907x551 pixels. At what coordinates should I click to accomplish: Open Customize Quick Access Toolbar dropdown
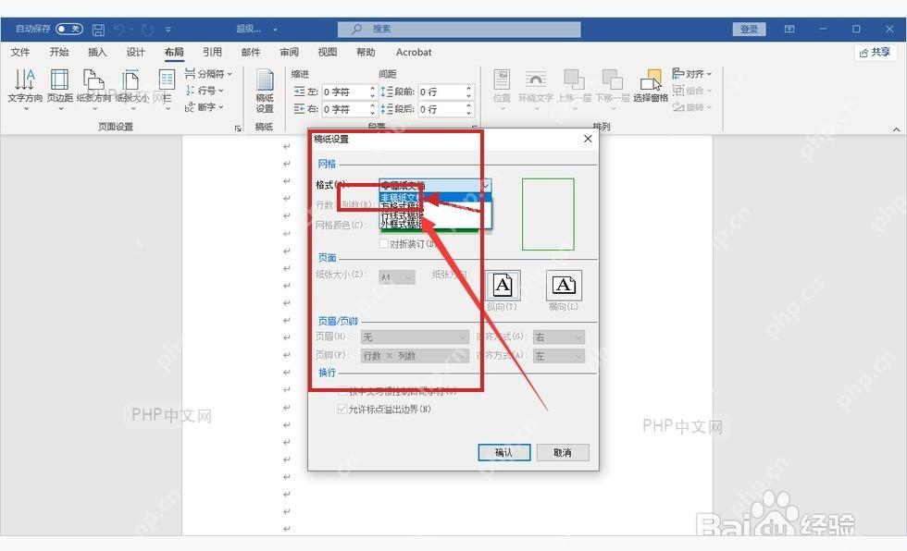click(x=168, y=29)
